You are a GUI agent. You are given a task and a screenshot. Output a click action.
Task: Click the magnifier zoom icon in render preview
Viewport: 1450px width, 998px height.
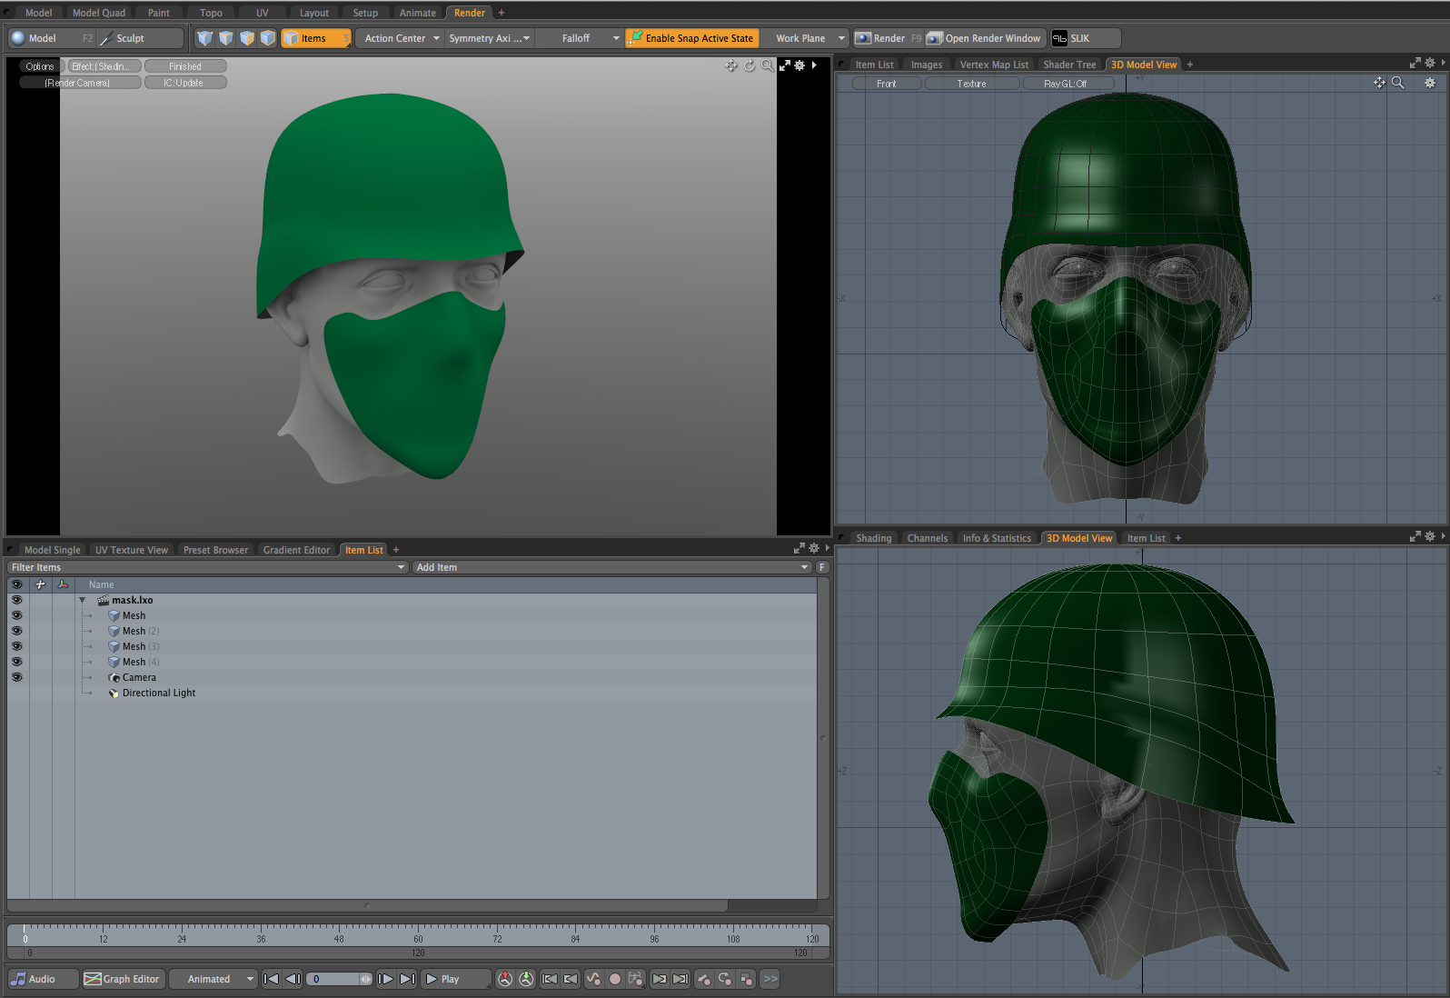[x=768, y=65]
